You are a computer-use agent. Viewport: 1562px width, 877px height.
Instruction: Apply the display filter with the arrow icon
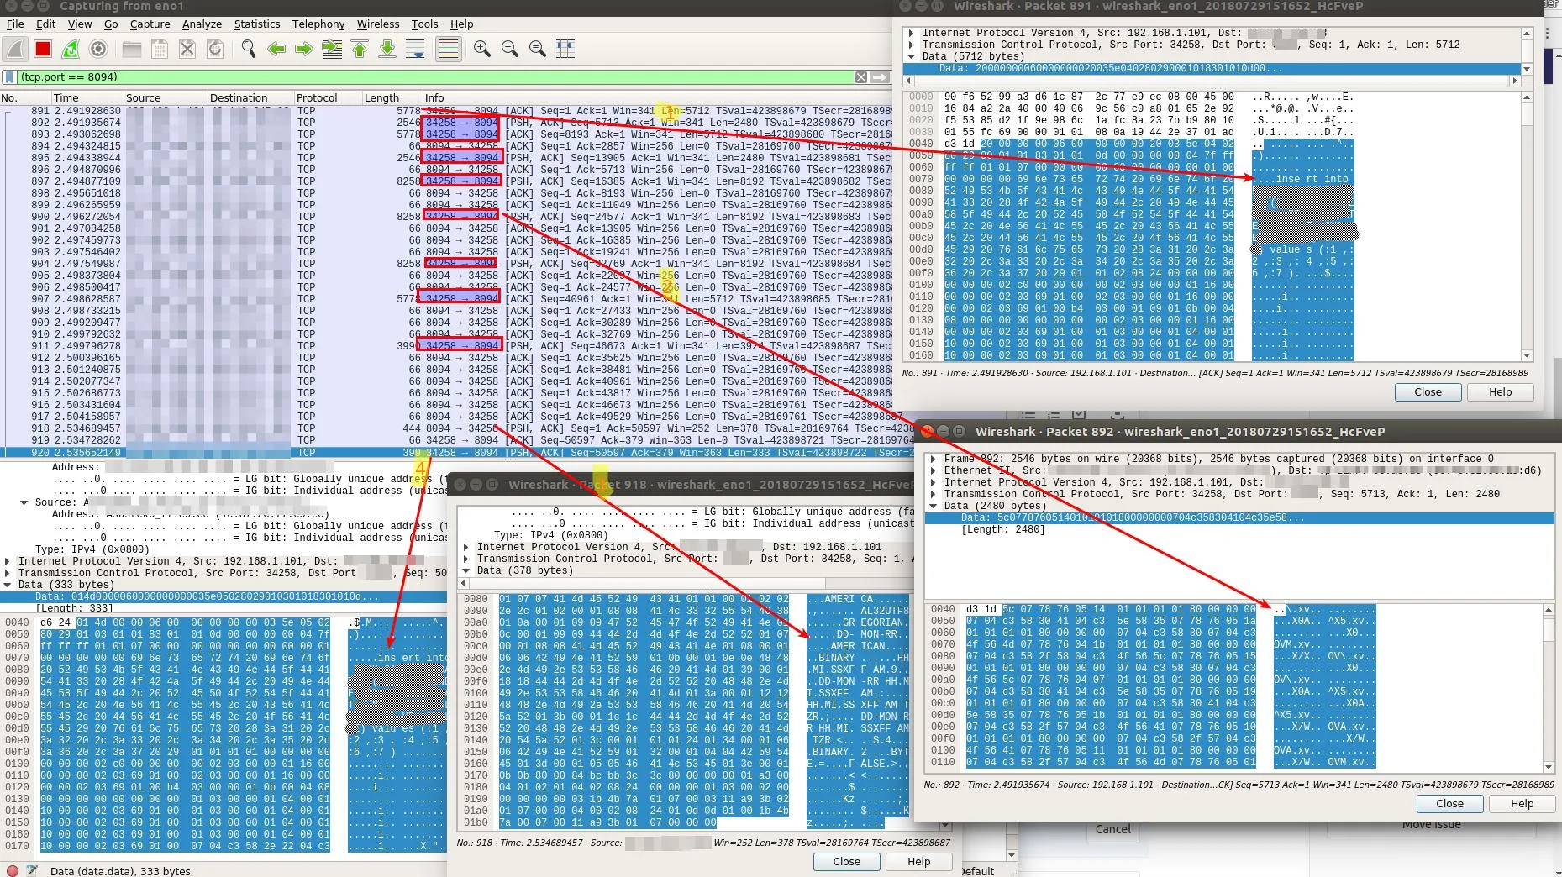click(880, 77)
